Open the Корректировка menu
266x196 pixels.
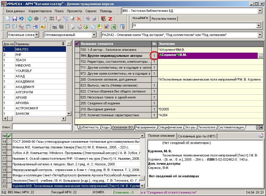point(40,11)
